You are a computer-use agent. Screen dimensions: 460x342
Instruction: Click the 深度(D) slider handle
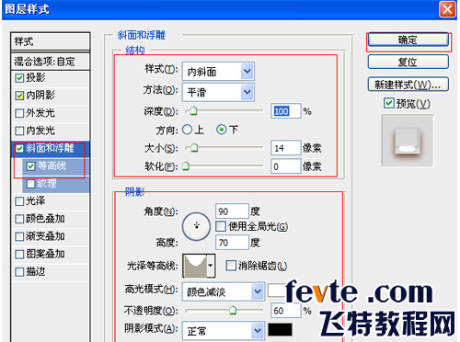tap(193, 111)
